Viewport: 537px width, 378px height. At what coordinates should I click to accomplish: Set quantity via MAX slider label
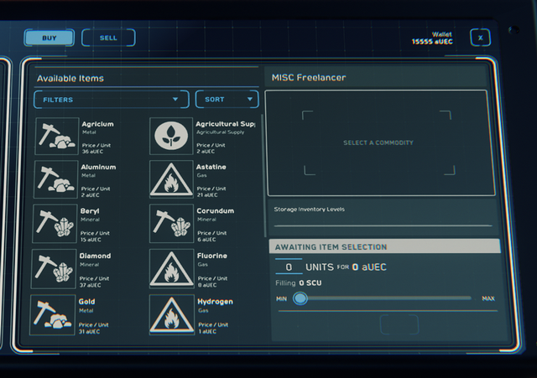click(x=488, y=298)
